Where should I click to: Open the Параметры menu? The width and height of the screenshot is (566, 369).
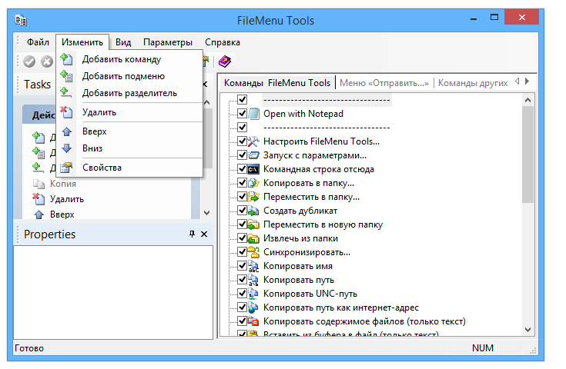pos(167,42)
